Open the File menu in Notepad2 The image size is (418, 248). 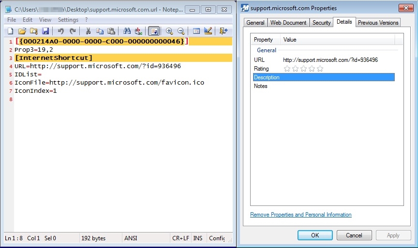(x=12, y=20)
